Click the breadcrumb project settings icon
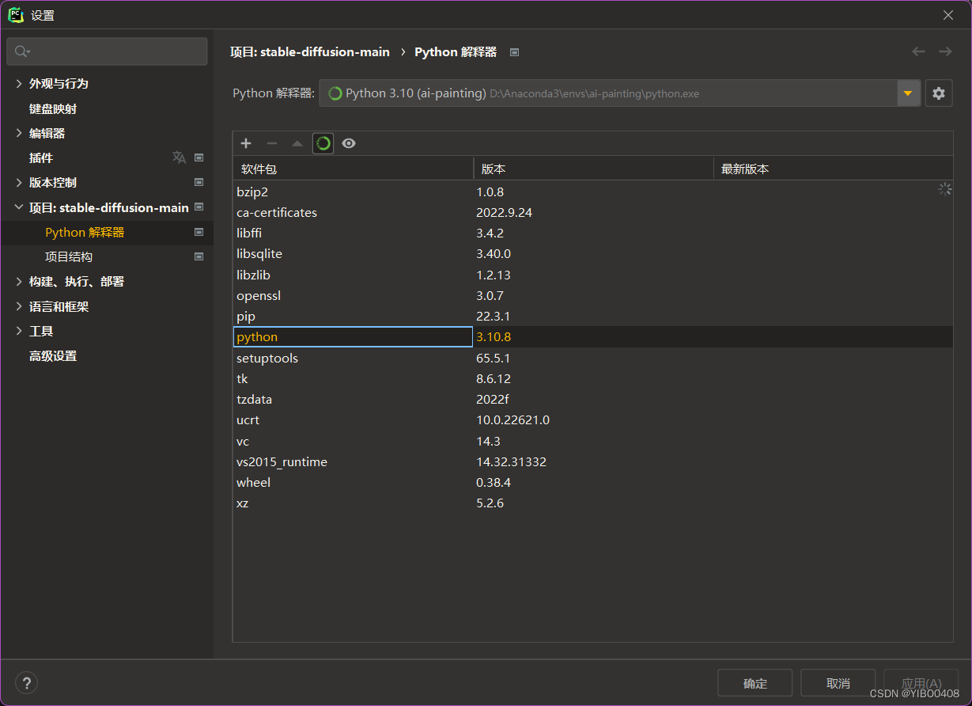Viewport: 972px width, 706px height. pos(514,52)
